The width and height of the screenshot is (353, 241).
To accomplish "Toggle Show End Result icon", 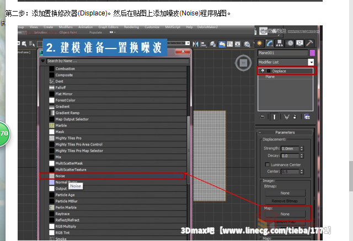I will pos(274,117).
